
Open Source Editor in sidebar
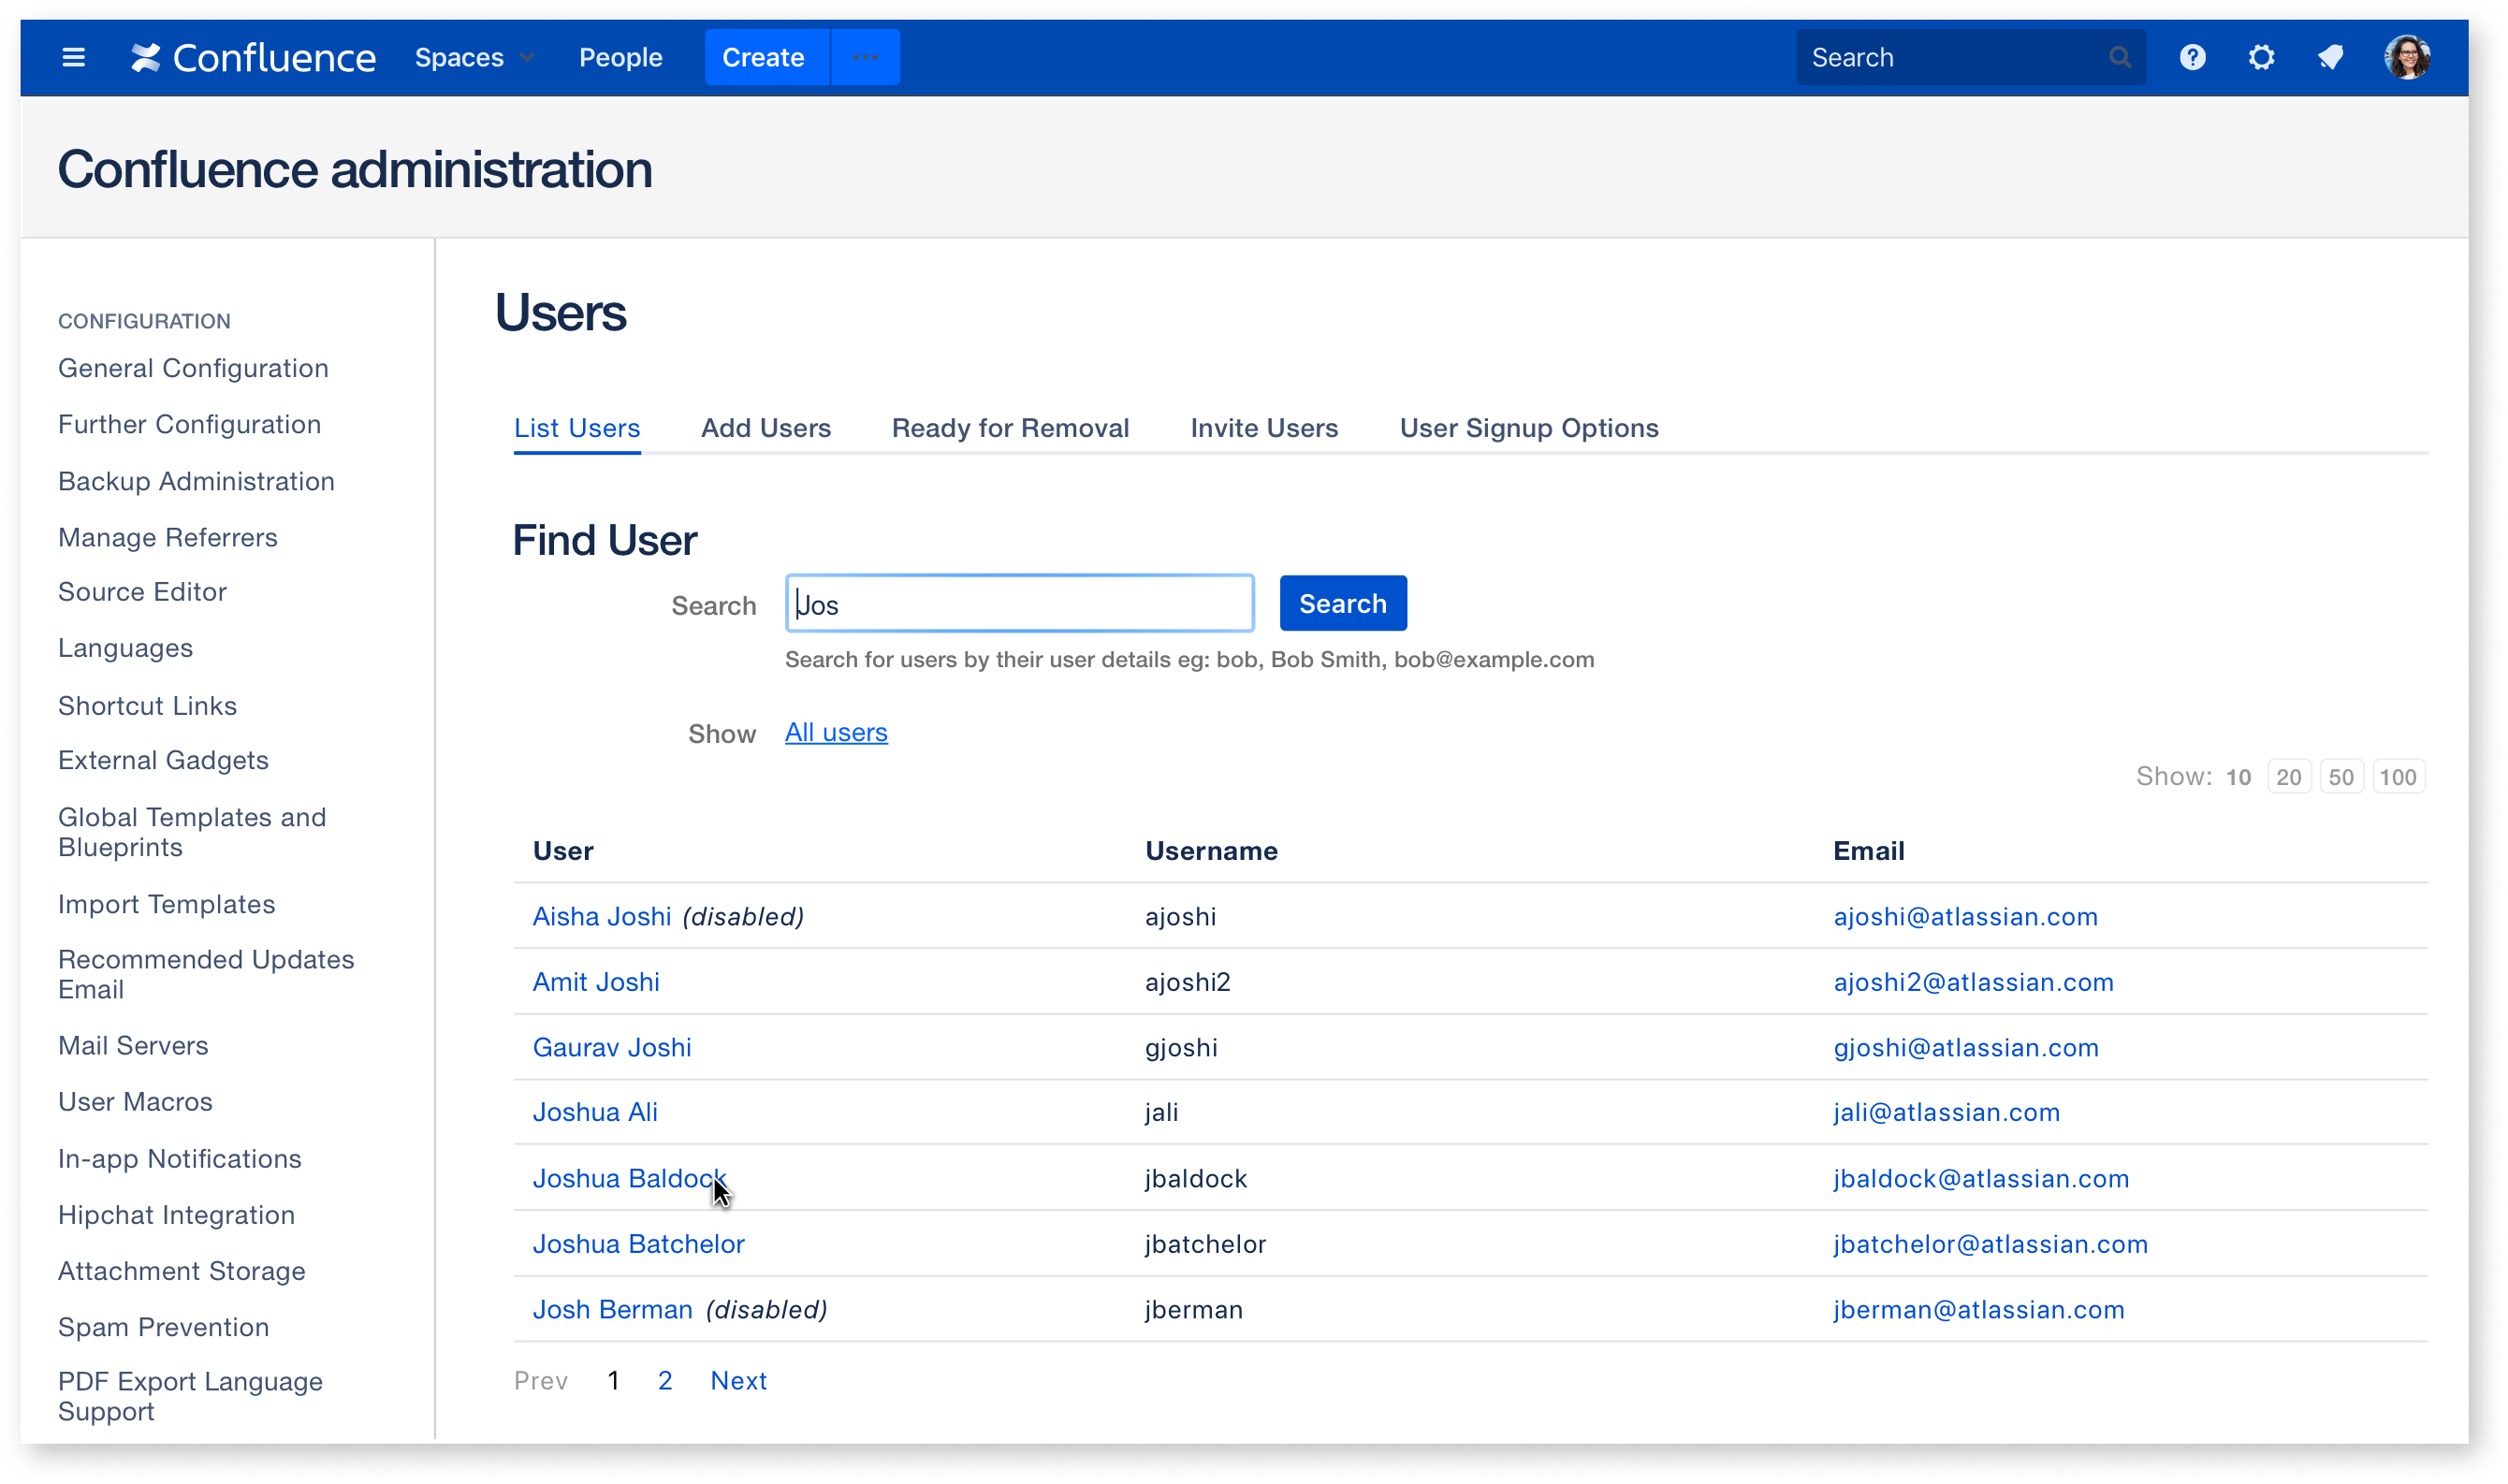tap(142, 591)
